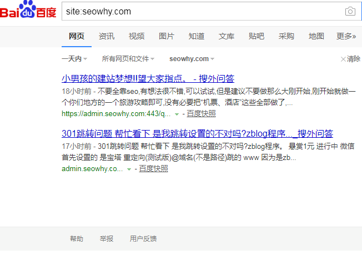Select the 网页 tab

[x=77, y=36]
